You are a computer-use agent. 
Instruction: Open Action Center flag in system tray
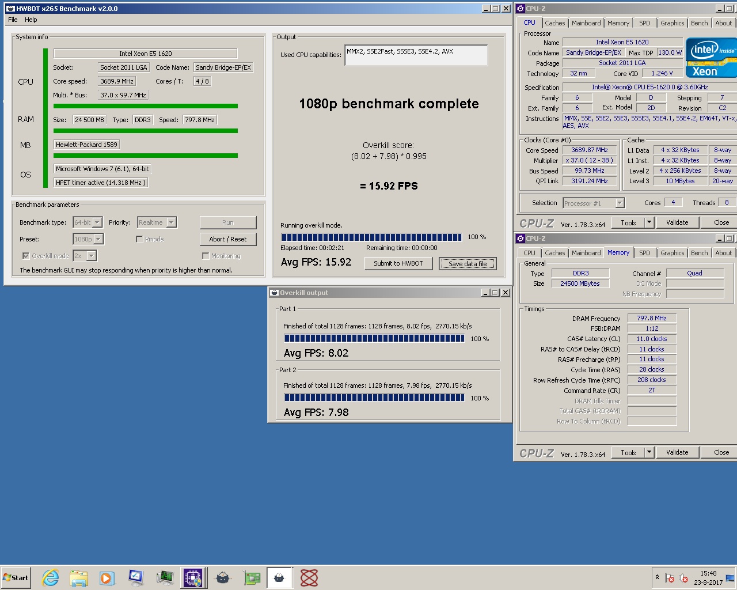tap(670, 578)
